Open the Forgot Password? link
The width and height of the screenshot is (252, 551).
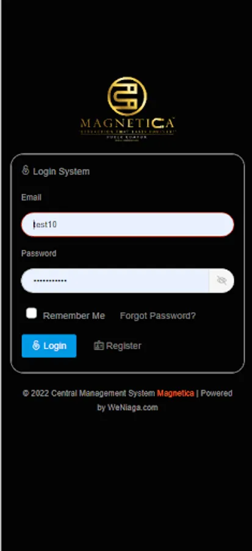[x=158, y=315]
